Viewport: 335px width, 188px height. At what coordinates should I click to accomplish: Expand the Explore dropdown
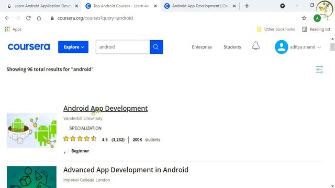pyautogui.click(x=73, y=47)
